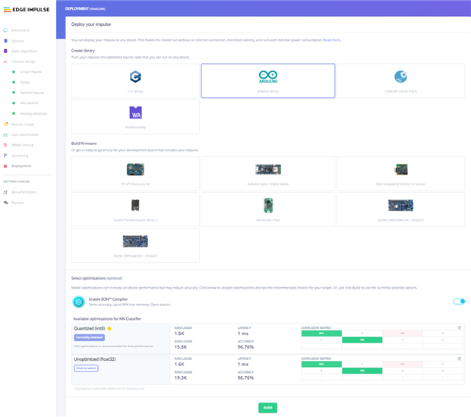Image resolution: width=471 pixels, height=417 pixels.
Task: Click green dot beside Anomaly detection
Action: [x=14, y=114]
